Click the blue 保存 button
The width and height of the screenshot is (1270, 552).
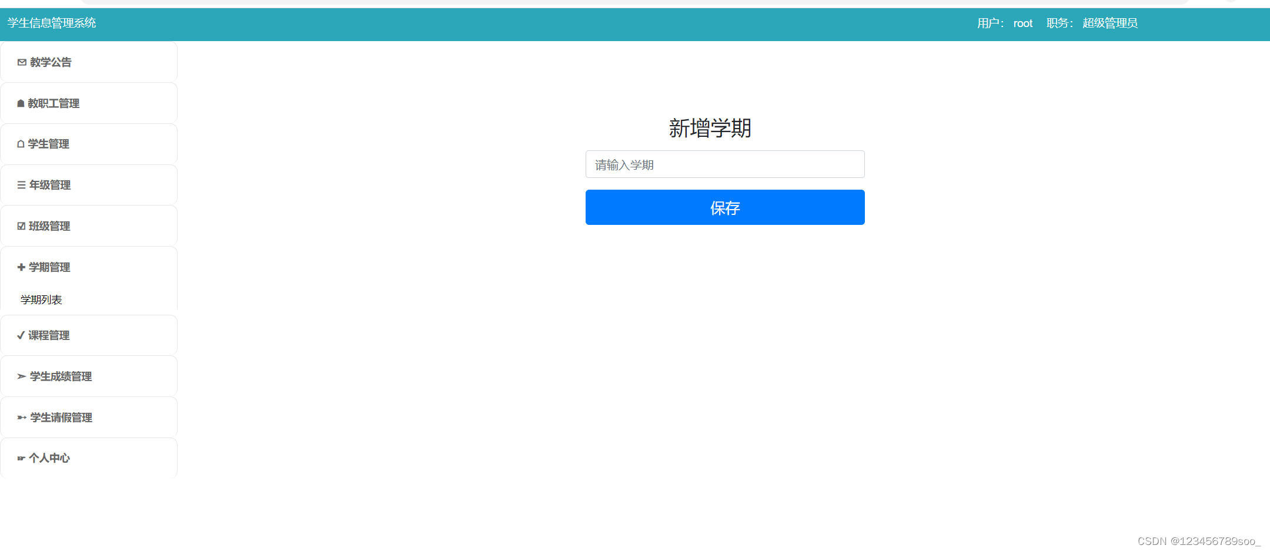(x=725, y=207)
